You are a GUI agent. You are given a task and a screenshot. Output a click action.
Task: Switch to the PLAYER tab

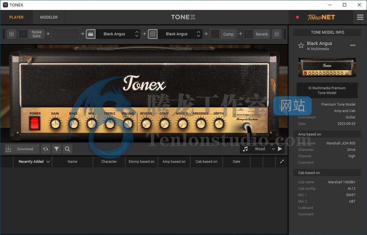click(16, 17)
